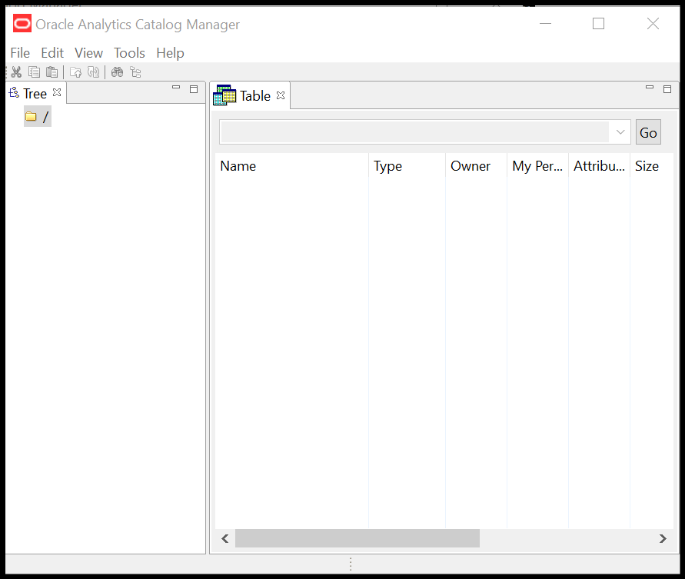Click the Tree tab's node icon
The width and height of the screenshot is (685, 579).
(x=15, y=92)
